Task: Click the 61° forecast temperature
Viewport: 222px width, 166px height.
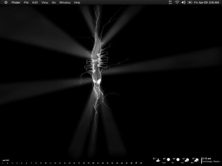Action: click(x=184, y=159)
